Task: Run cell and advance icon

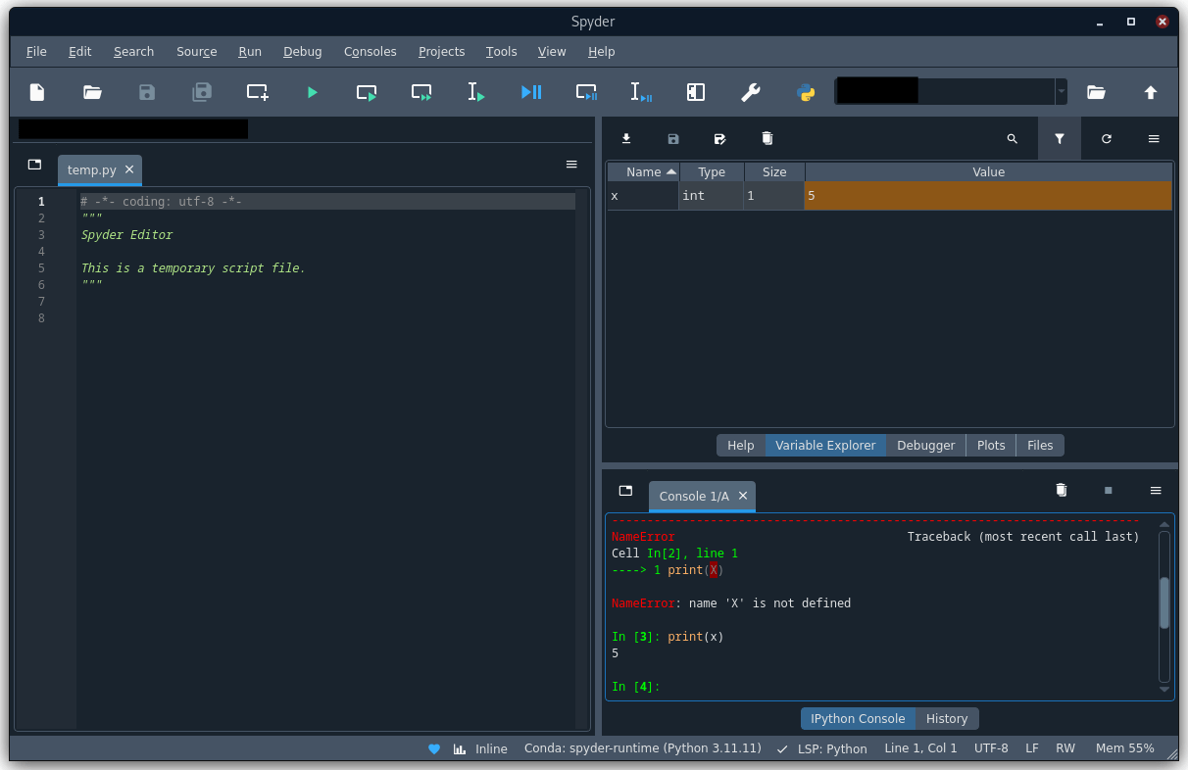Action: coord(421,92)
